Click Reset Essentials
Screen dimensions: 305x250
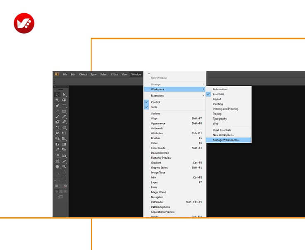(228, 130)
